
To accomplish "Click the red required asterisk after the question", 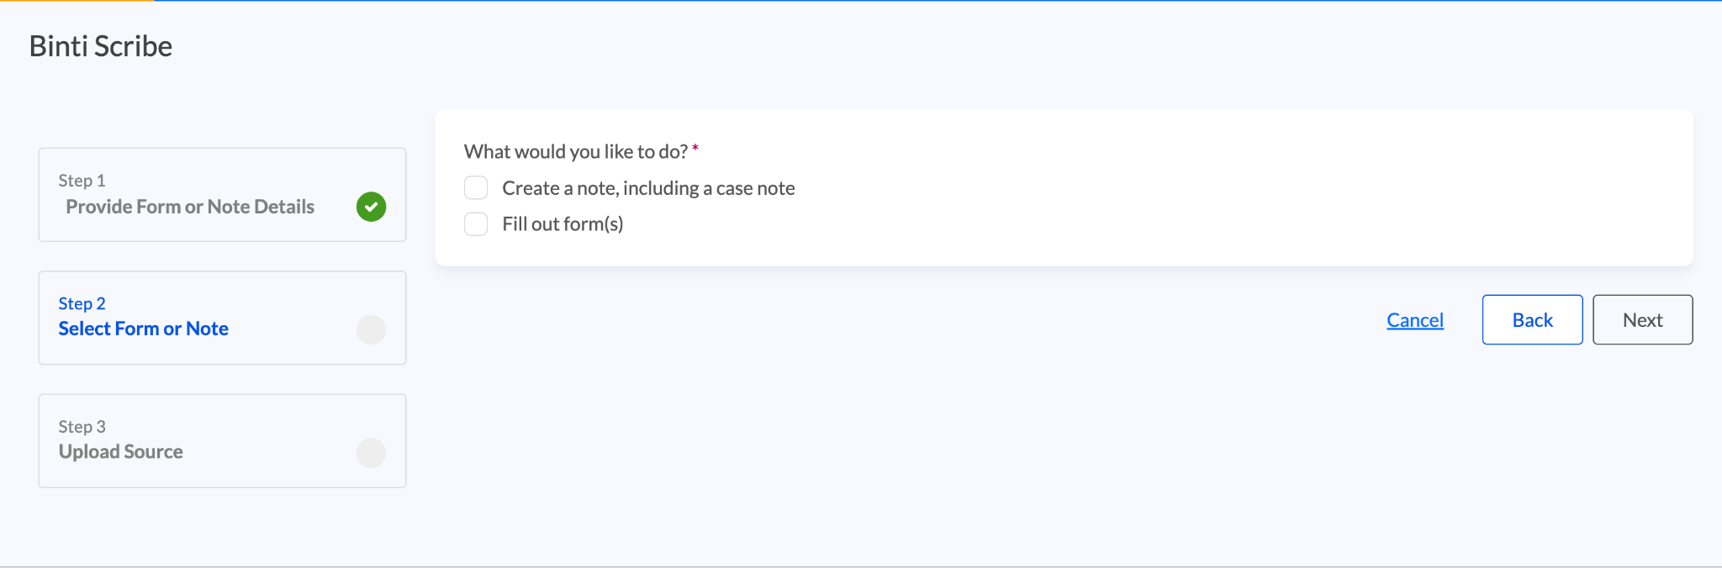I will pos(695,150).
